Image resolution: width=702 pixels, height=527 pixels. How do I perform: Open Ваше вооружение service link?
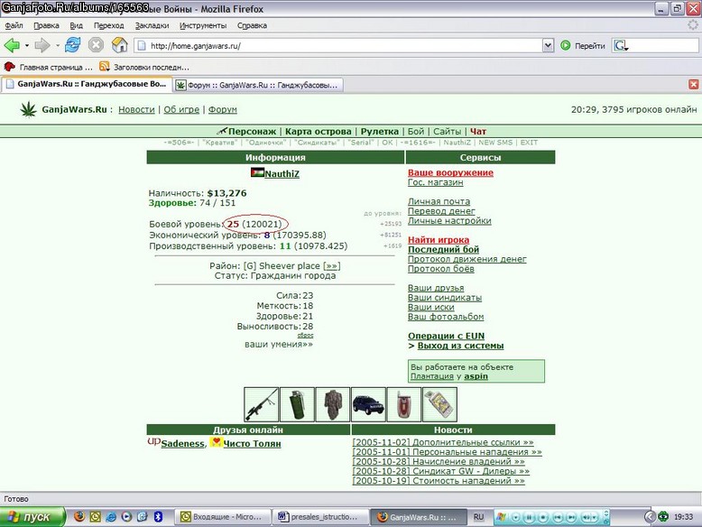click(450, 172)
